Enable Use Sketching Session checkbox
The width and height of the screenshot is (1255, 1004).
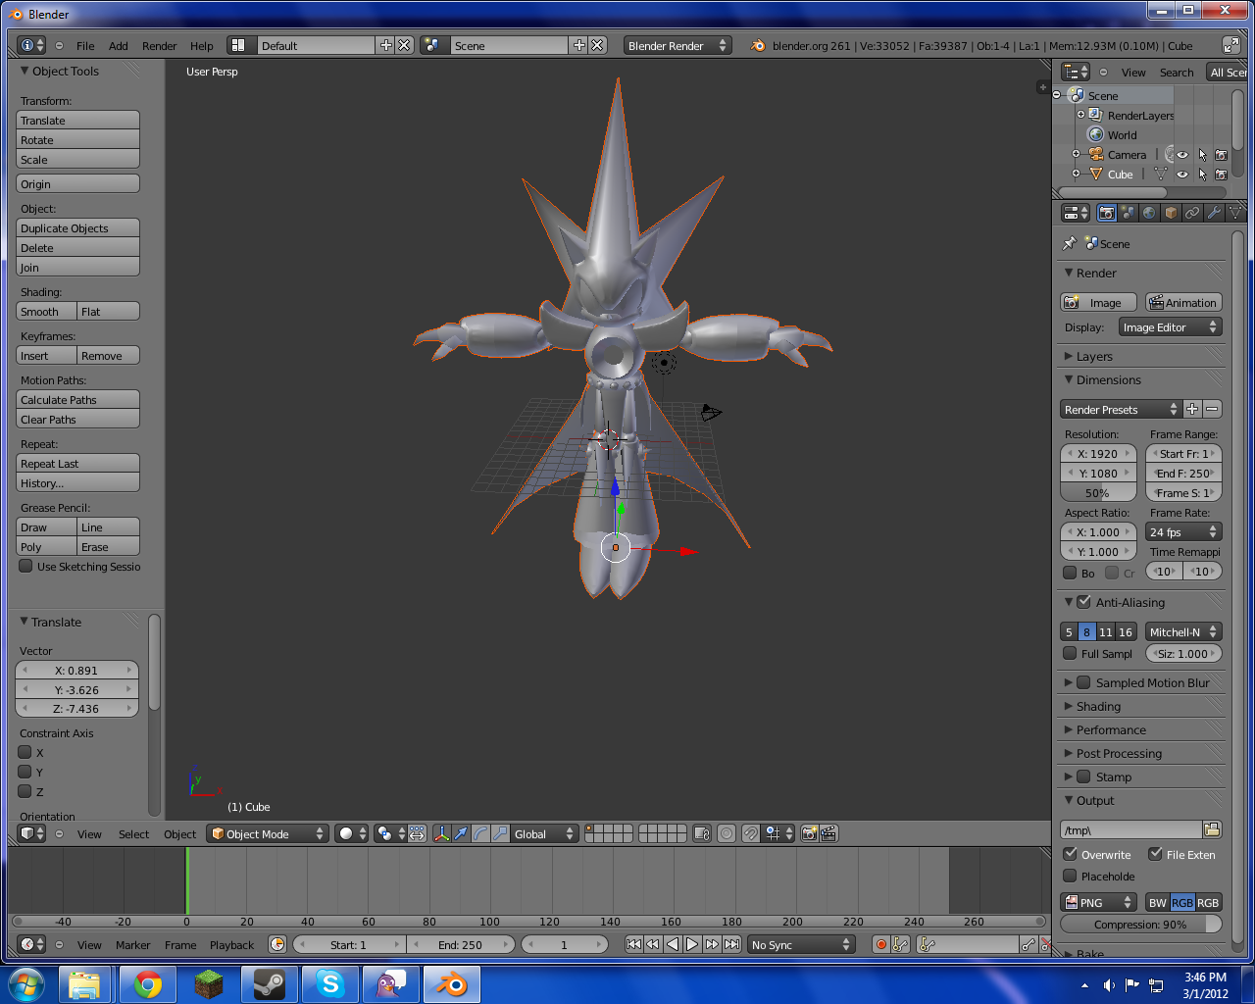pos(26,566)
